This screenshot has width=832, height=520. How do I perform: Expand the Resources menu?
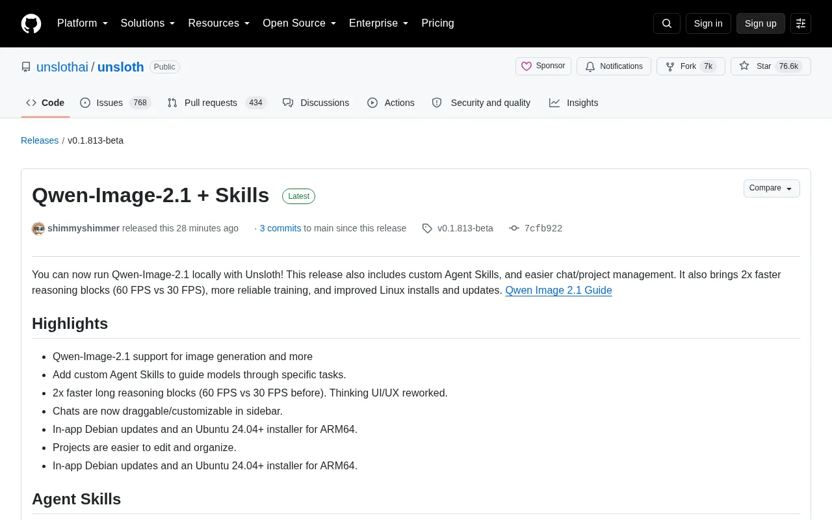click(219, 23)
